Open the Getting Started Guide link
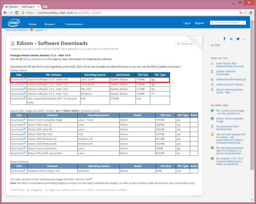This screenshot has height=204, width=256. pos(35,58)
